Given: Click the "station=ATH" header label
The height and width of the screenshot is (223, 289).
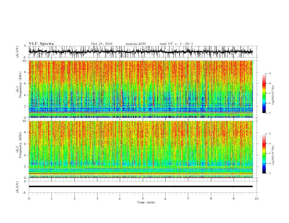Looking at the screenshot, I should point(135,44).
